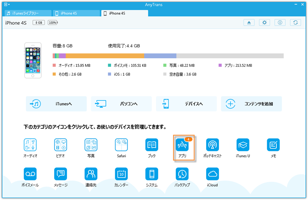Open the カレンダー (Calendar) icon

pos(122,174)
